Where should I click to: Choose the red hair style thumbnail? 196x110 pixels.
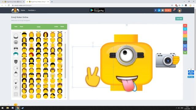tap(31, 55)
